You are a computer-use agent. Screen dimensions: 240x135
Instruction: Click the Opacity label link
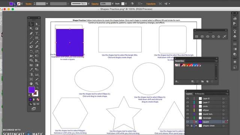point(95,4)
